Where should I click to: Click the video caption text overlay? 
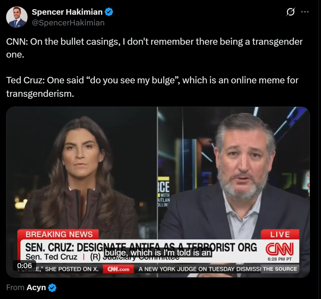coord(158,253)
